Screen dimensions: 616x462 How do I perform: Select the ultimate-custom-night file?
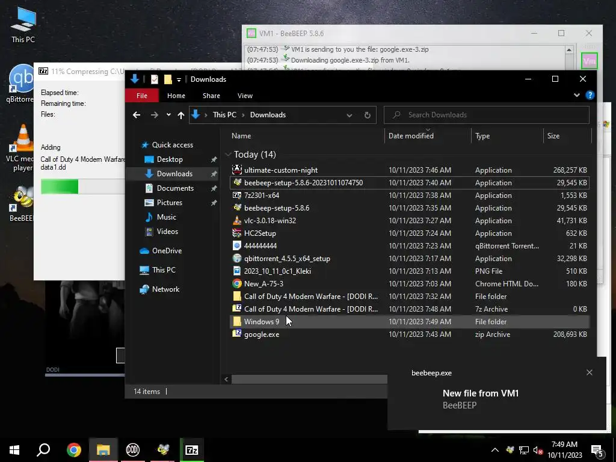point(409,170)
